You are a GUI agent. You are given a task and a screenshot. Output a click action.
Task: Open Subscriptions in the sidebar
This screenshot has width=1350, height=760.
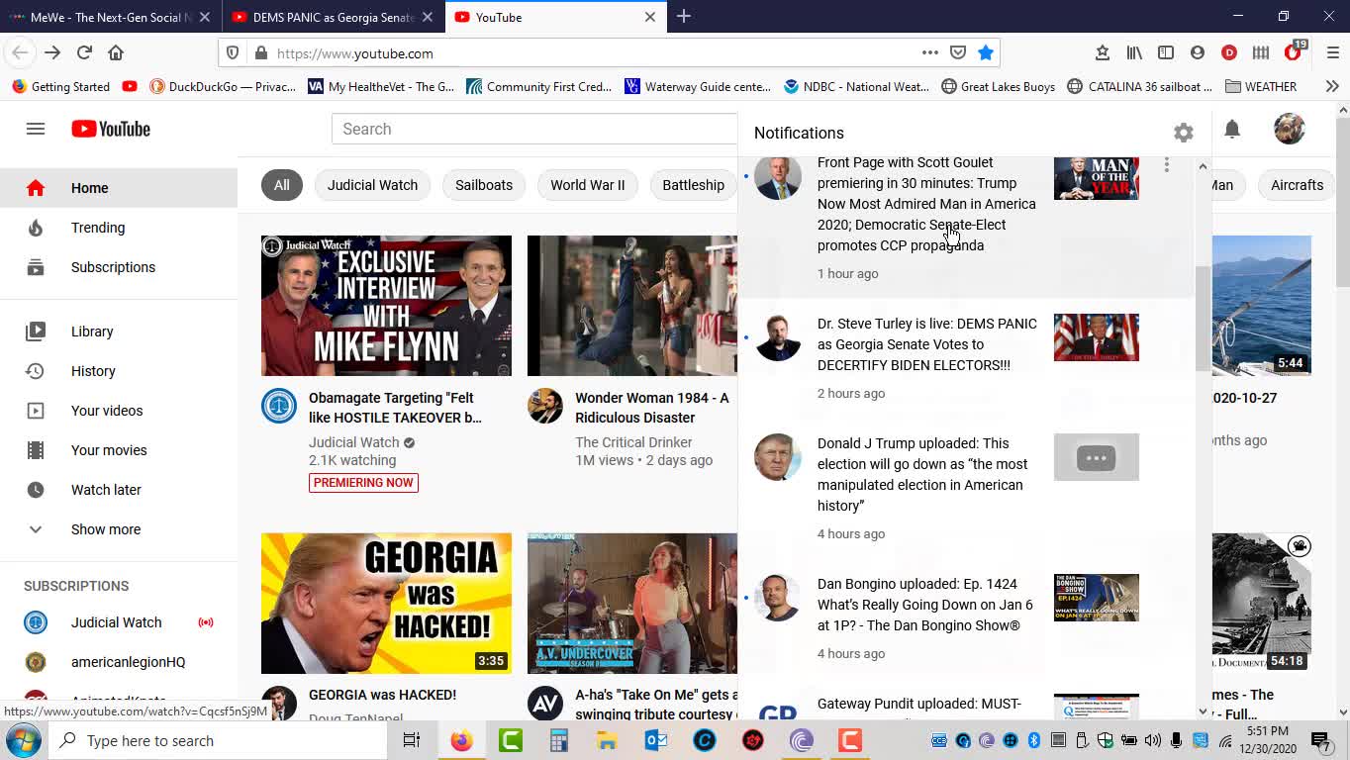[119, 267]
